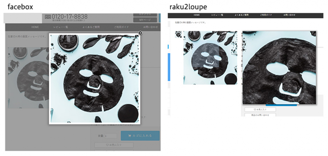This screenshot has height=156, width=328.
Task: Close the facebox lightbox with X icon
Action: coord(140,33)
